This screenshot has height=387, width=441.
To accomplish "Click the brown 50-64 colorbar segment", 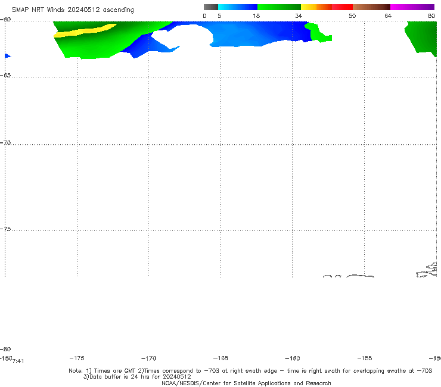I will tap(371, 7).
